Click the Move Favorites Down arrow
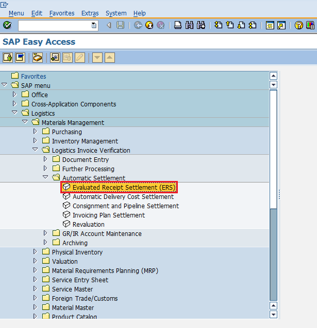The height and width of the screenshot is (328, 317). click(97, 58)
